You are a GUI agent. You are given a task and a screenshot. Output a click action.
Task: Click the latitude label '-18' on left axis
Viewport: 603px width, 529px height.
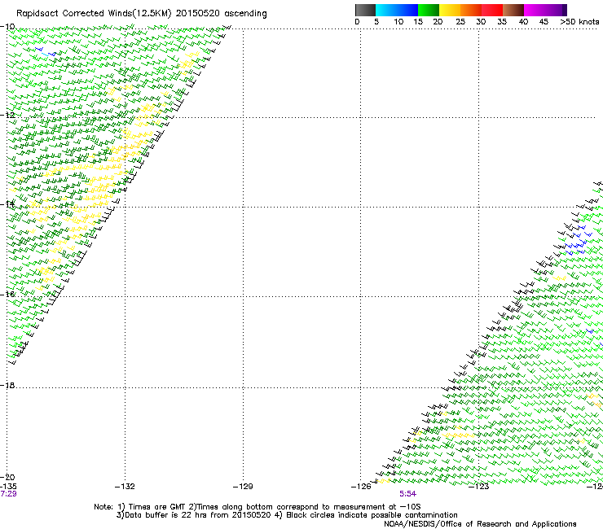(7, 385)
